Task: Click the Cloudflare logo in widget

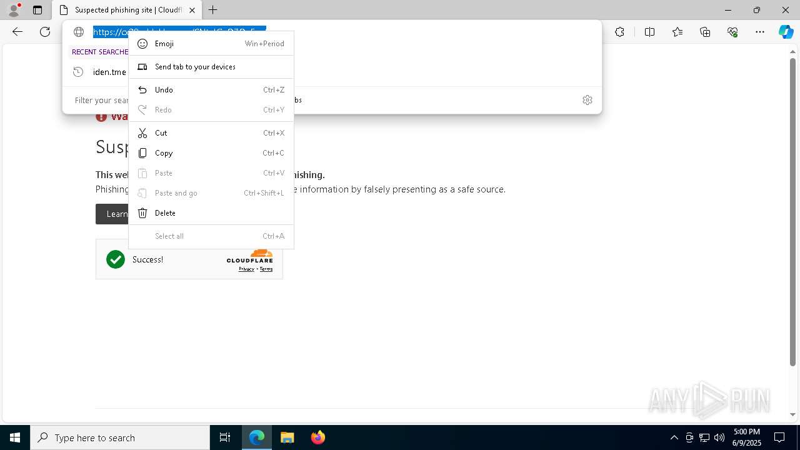Action: pos(250,256)
